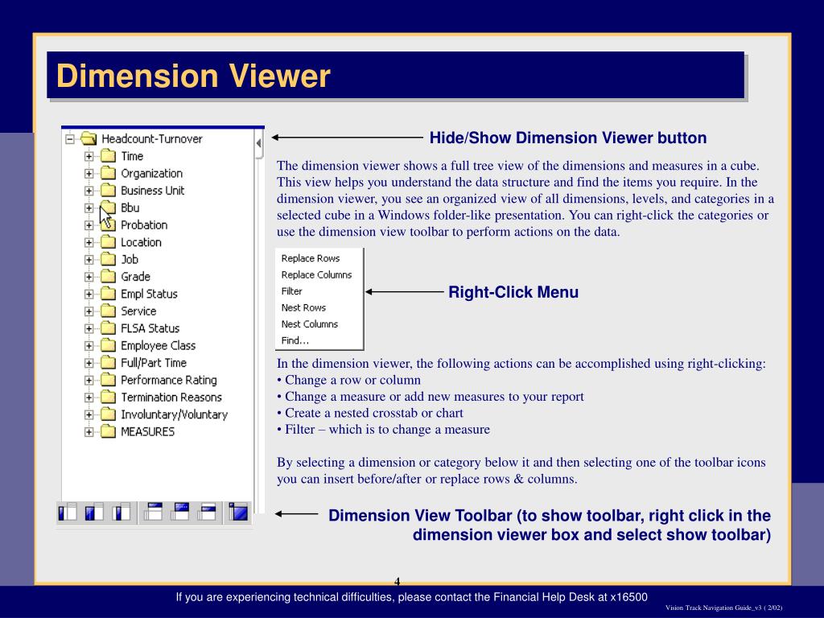Select the Employee Class tree label
824x618 pixels.
click(159, 345)
